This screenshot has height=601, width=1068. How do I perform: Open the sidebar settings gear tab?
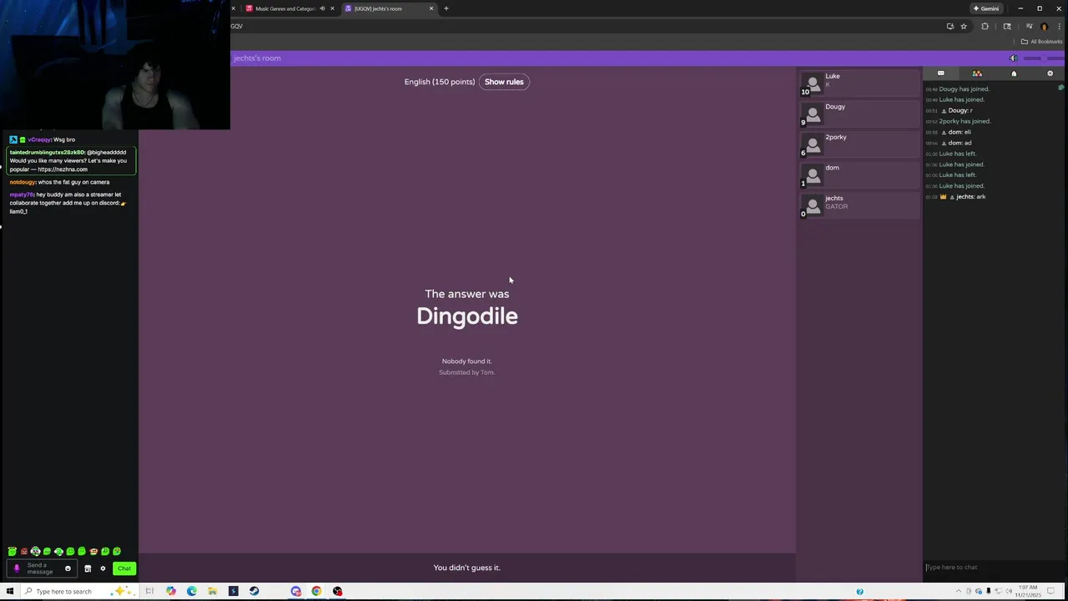click(1050, 73)
